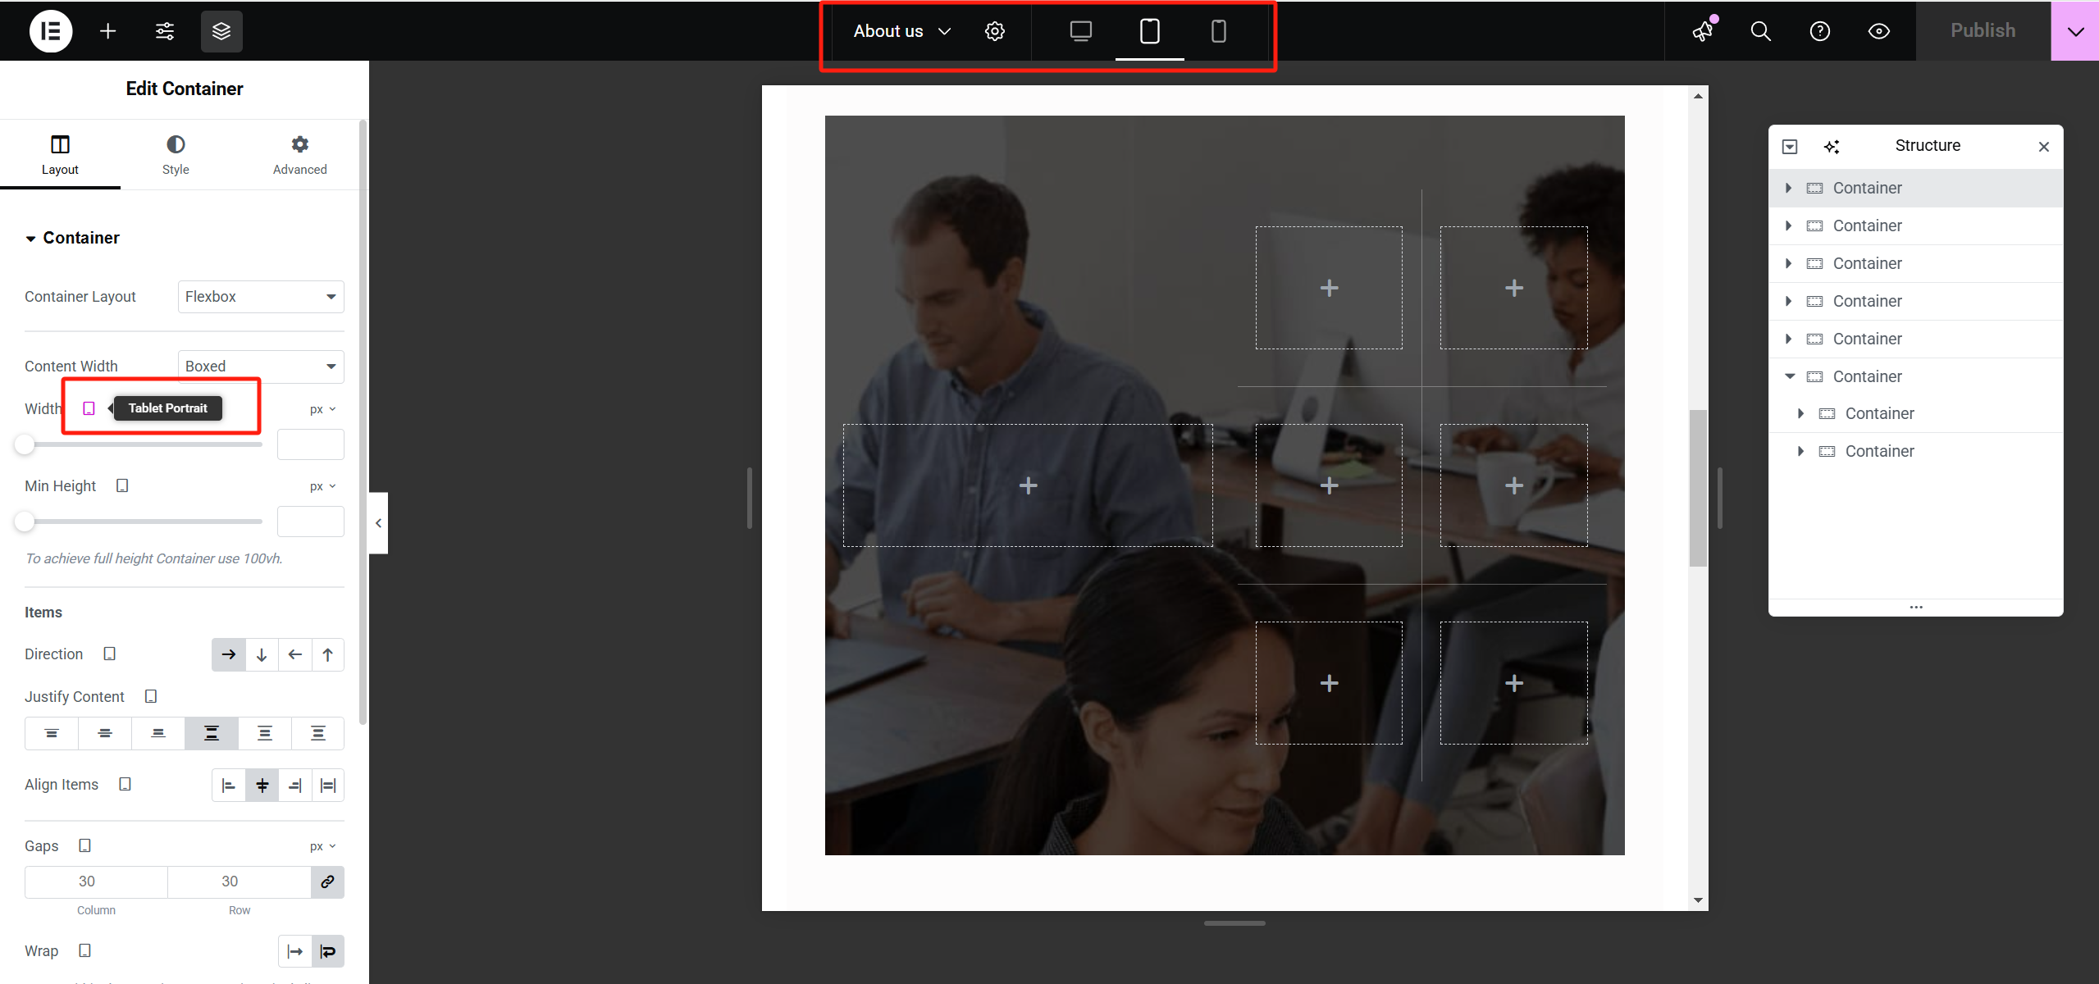Open the Advanced tab
The width and height of the screenshot is (2099, 984).
(x=299, y=154)
